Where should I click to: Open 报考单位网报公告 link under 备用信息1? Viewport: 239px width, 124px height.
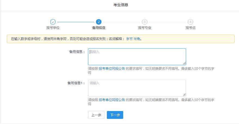click(112, 100)
